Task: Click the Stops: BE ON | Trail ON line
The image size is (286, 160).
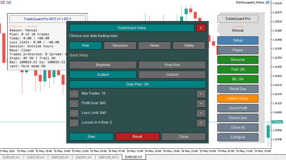Action: click(x=32, y=58)
